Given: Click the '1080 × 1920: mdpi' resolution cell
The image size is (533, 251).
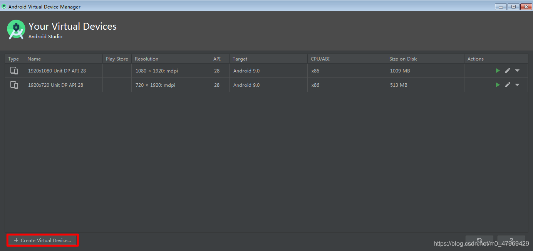Looking at the screenshot, I should [x=171, y=71].
